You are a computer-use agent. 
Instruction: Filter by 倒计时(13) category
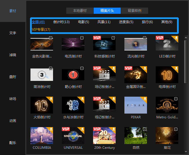point(61,22)
